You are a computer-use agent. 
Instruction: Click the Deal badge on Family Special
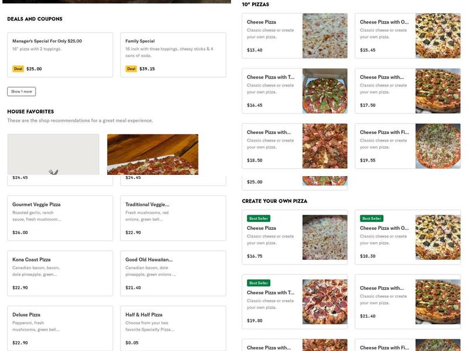tap(130, 68)
